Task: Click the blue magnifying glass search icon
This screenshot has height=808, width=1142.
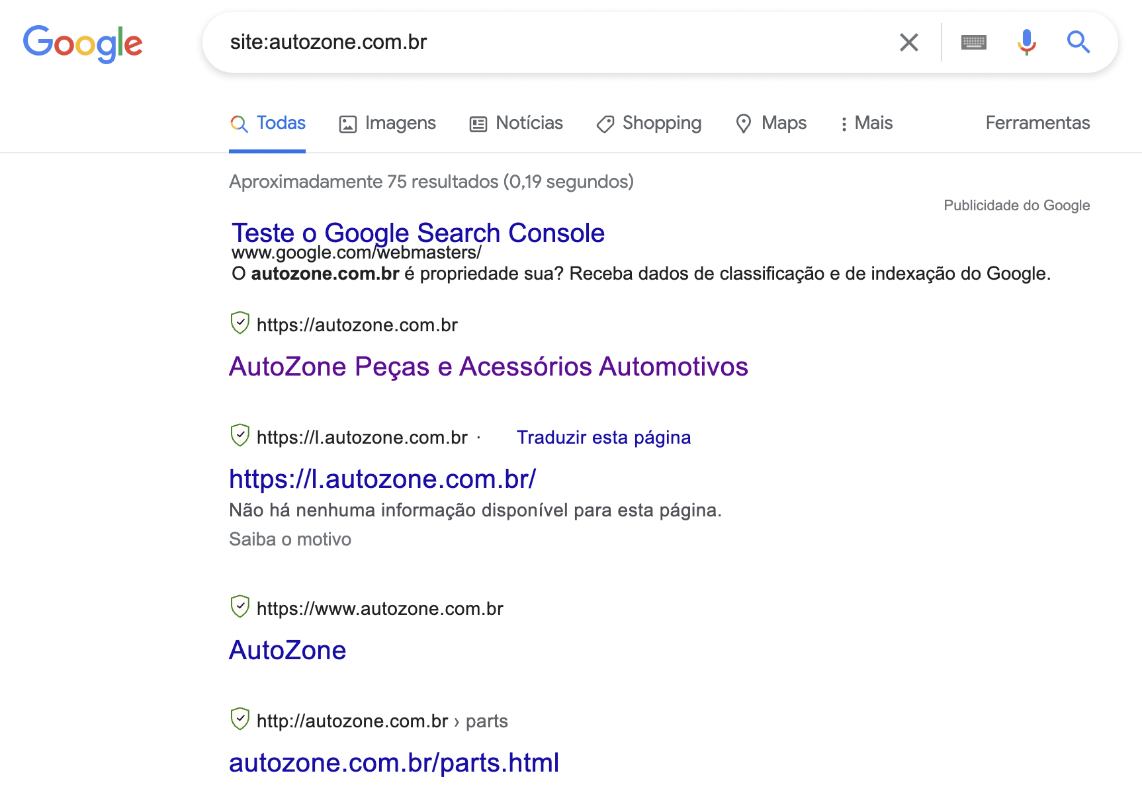Action: coord(1078,42)
